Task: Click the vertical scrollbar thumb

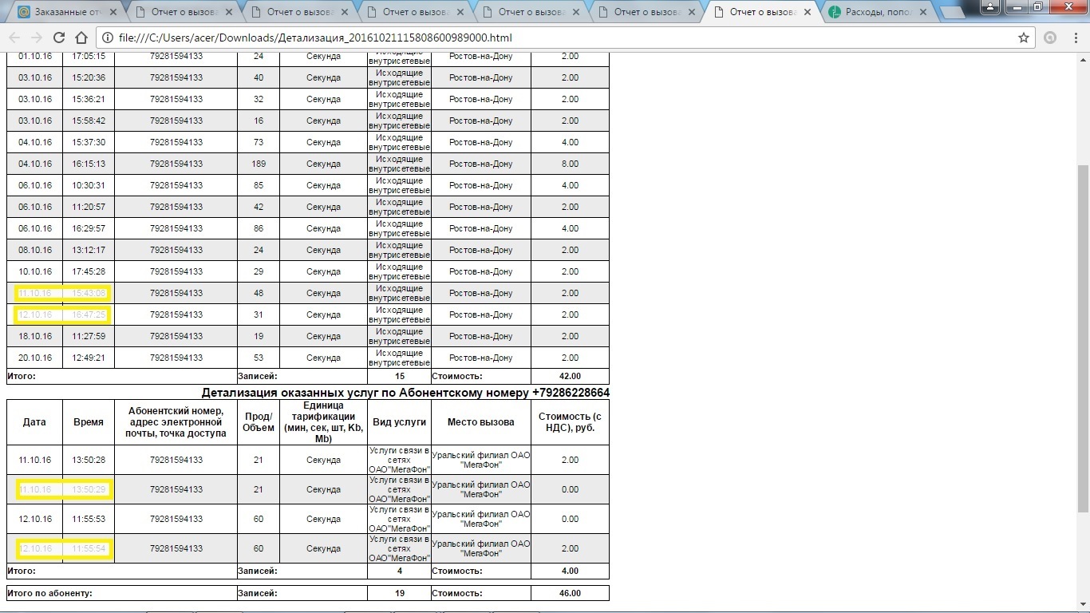Action: [1083, 338]
